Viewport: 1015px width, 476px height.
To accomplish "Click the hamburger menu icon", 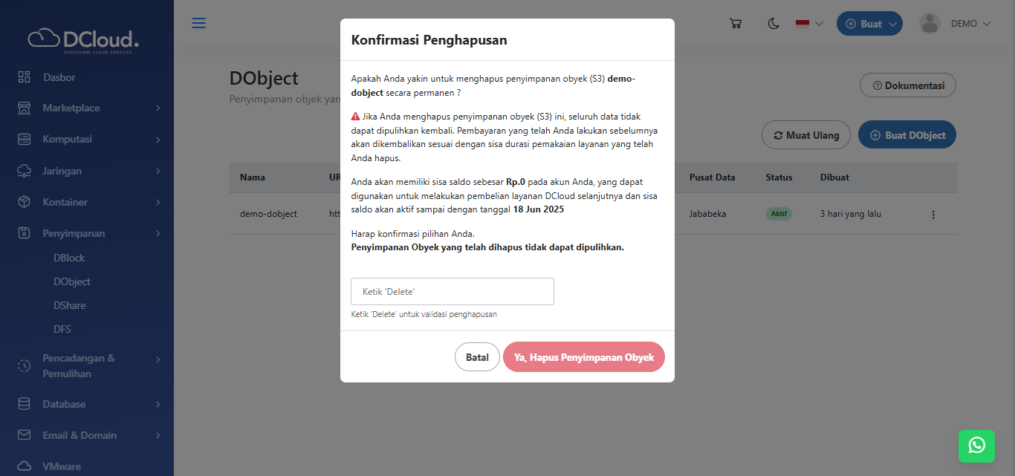I will (x=199, y=23).
